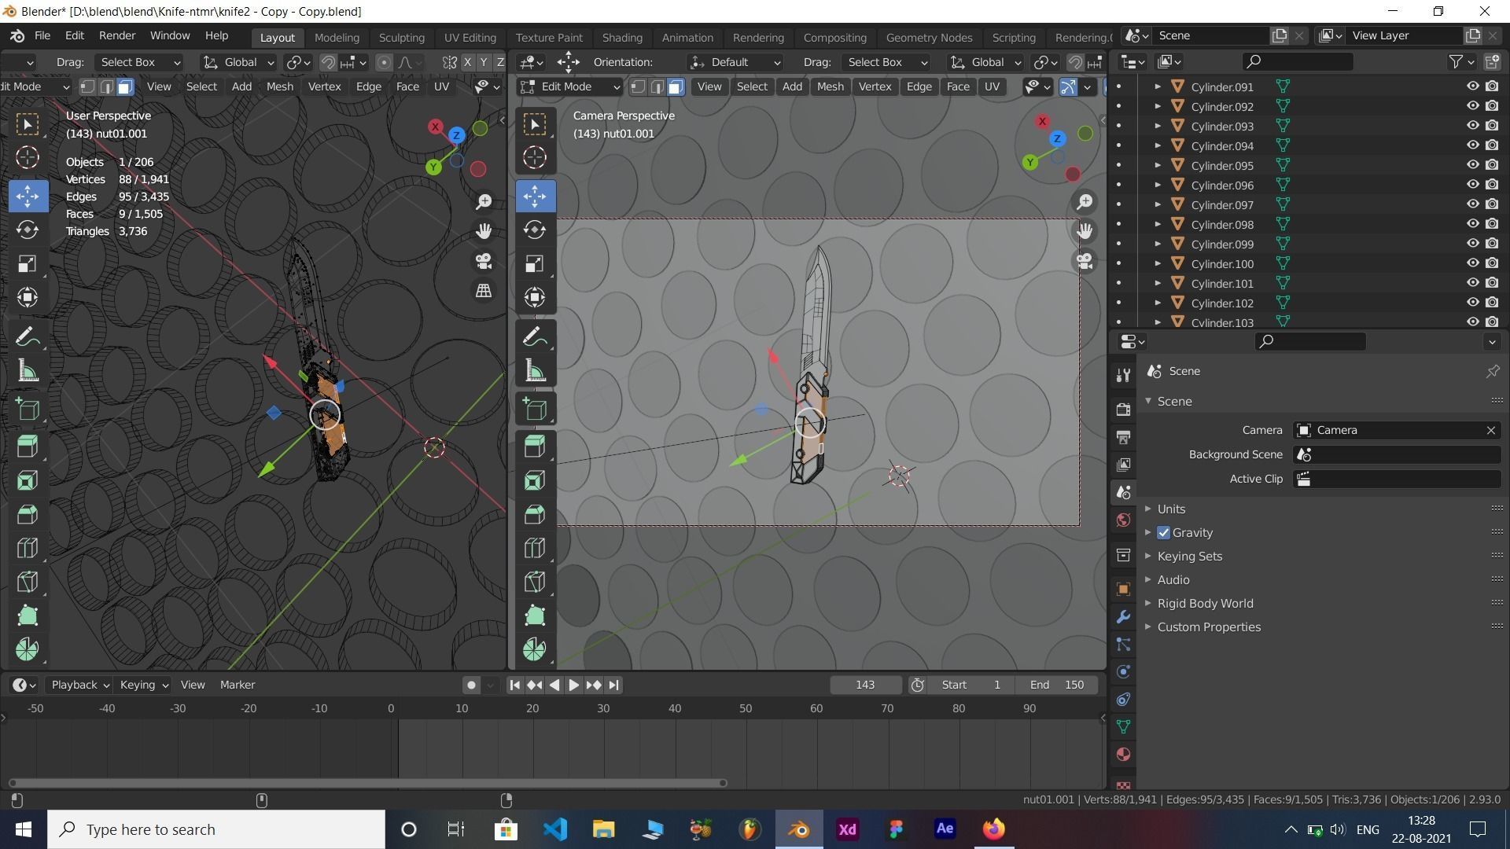1510x849 pixels.
Task: Select the Loop Cut tool in camera viewport
Action: 535,547
